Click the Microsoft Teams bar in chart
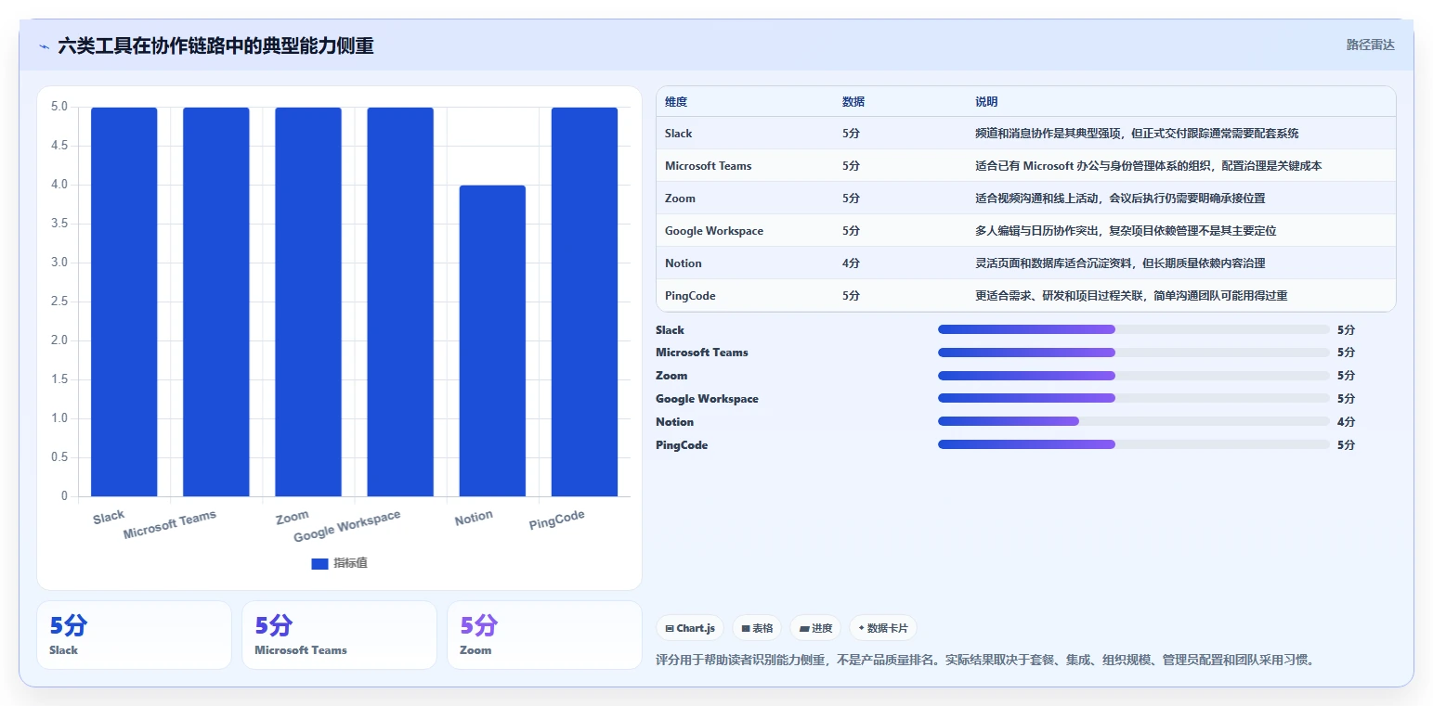Viewport: 1433px width, 706px height. tap(216, 302)
